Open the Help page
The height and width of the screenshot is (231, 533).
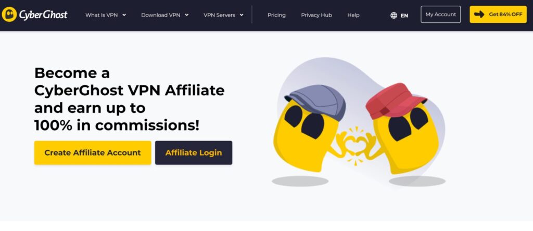353,15
